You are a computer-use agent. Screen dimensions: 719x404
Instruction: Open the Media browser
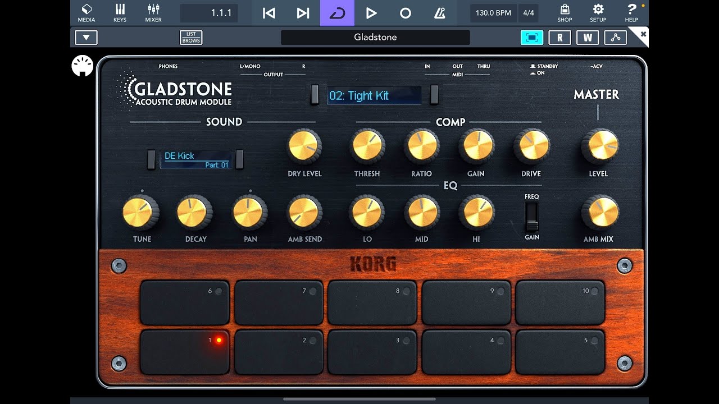point(87,13)
